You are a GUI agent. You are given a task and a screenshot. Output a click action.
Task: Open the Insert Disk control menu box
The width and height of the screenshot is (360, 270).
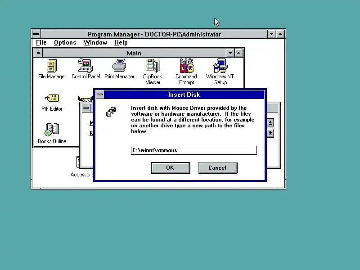(99, 94)
